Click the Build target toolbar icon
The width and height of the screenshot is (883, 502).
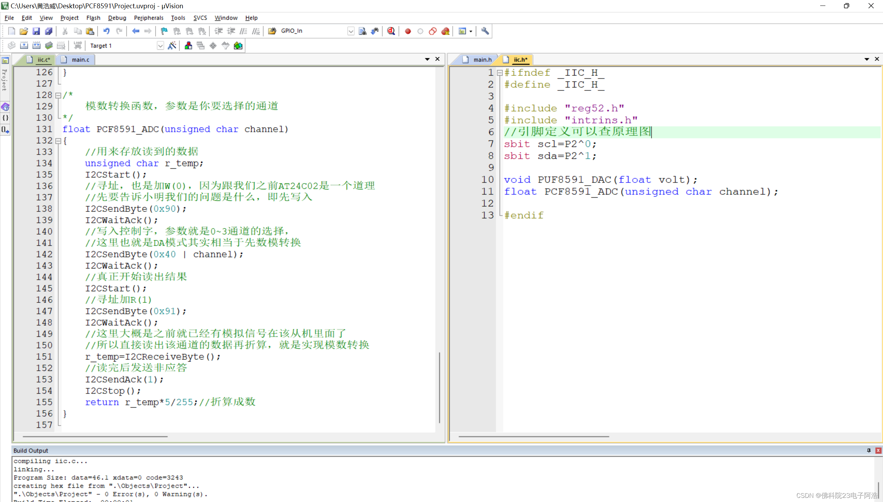tap(24, 46)
